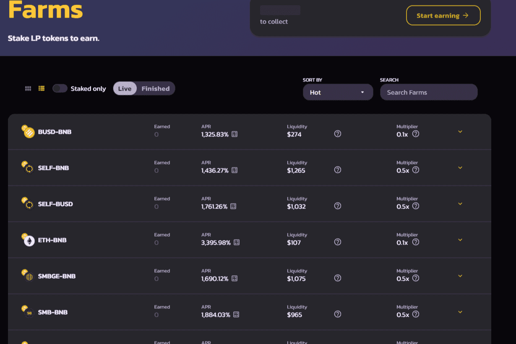
Task: Switch to table list view icon
Action: point(42,89)
